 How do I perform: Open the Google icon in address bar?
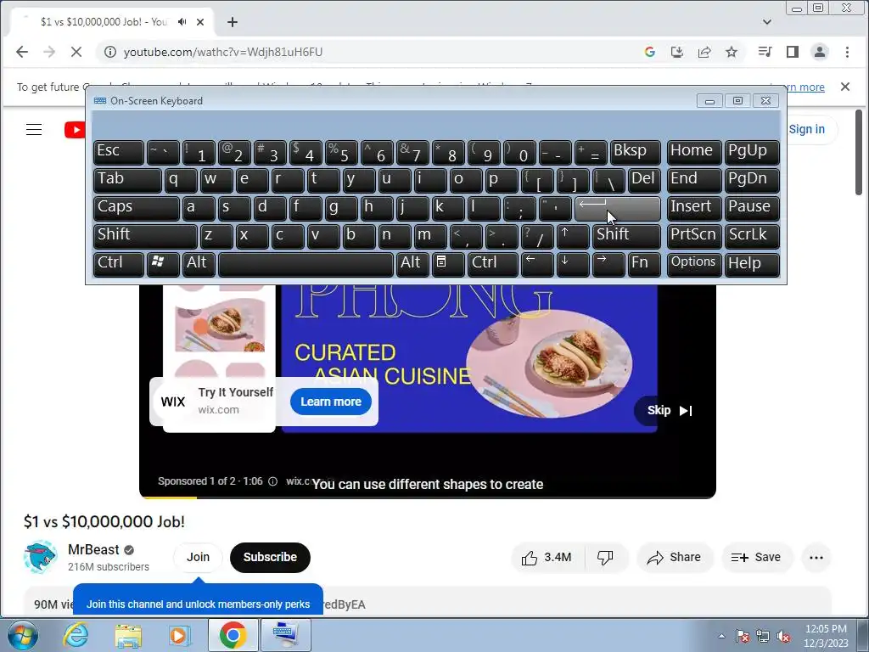[649, 52]
